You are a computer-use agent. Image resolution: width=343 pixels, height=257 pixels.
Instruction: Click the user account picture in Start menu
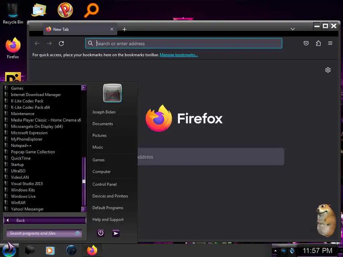(x=113, y=93)
